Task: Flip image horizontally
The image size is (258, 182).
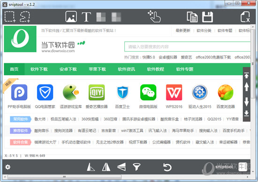Action: click(106, 167)
